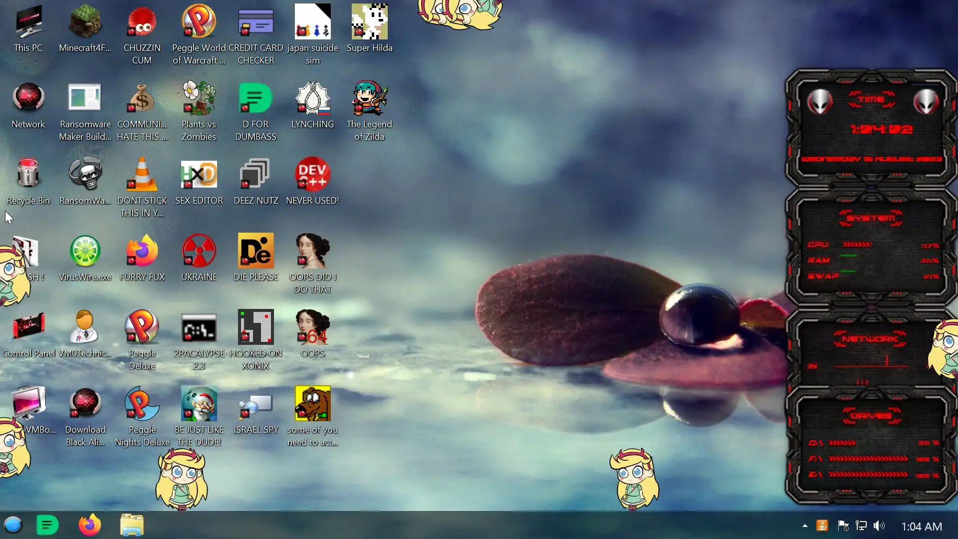Click the network tray icon
This screenshot has width=958, height=539.
(861, 526)
